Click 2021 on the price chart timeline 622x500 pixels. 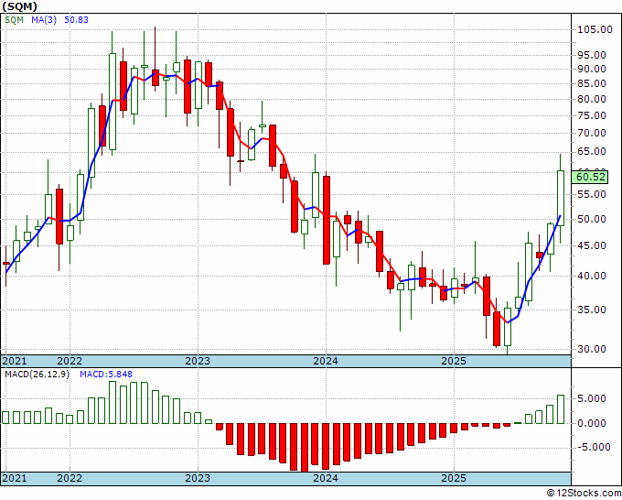pos(15,361)
